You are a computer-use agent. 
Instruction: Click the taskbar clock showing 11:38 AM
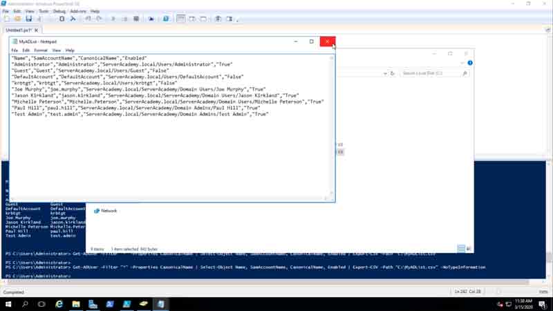tap(523, 303)
